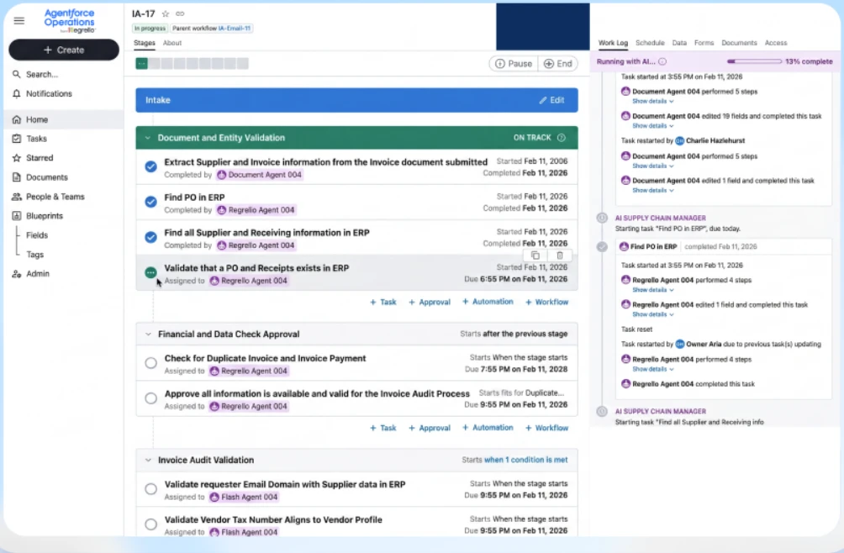Switch to Data tab
Image resolution: width=844 pixels, height=553 pixels.
click(x=679, y=43)
